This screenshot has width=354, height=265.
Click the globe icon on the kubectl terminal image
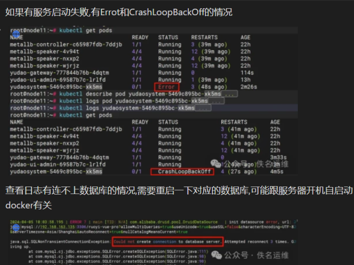tap(16, 34)
